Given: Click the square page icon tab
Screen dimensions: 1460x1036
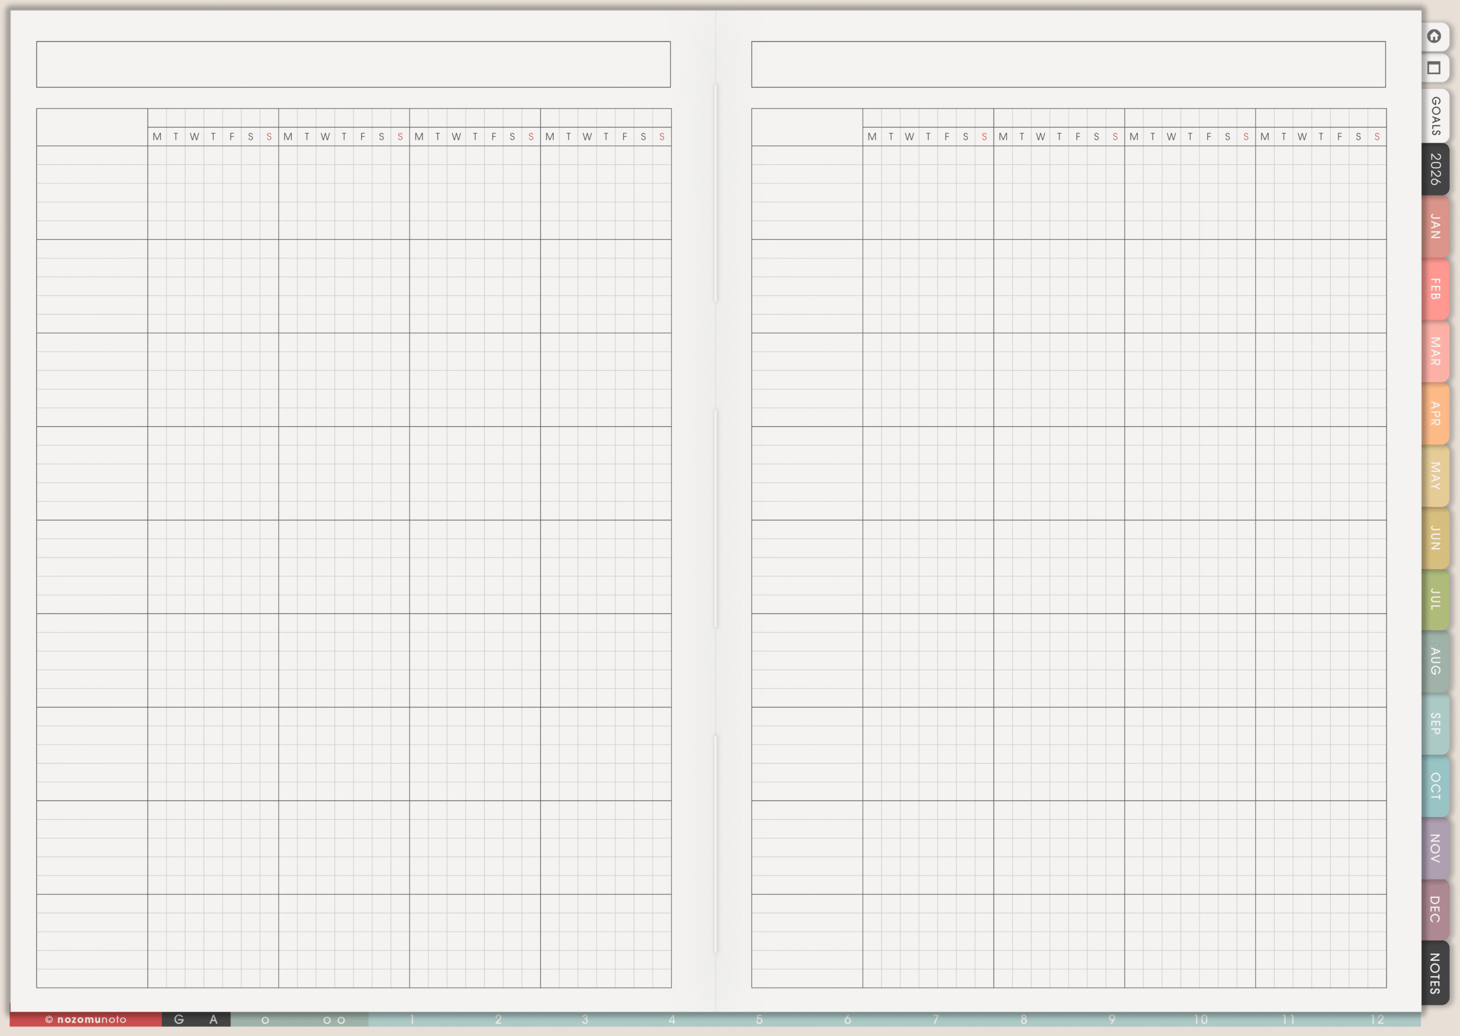Looking at the screenshot, I should pyautogui.click(x=1434, y=68).
